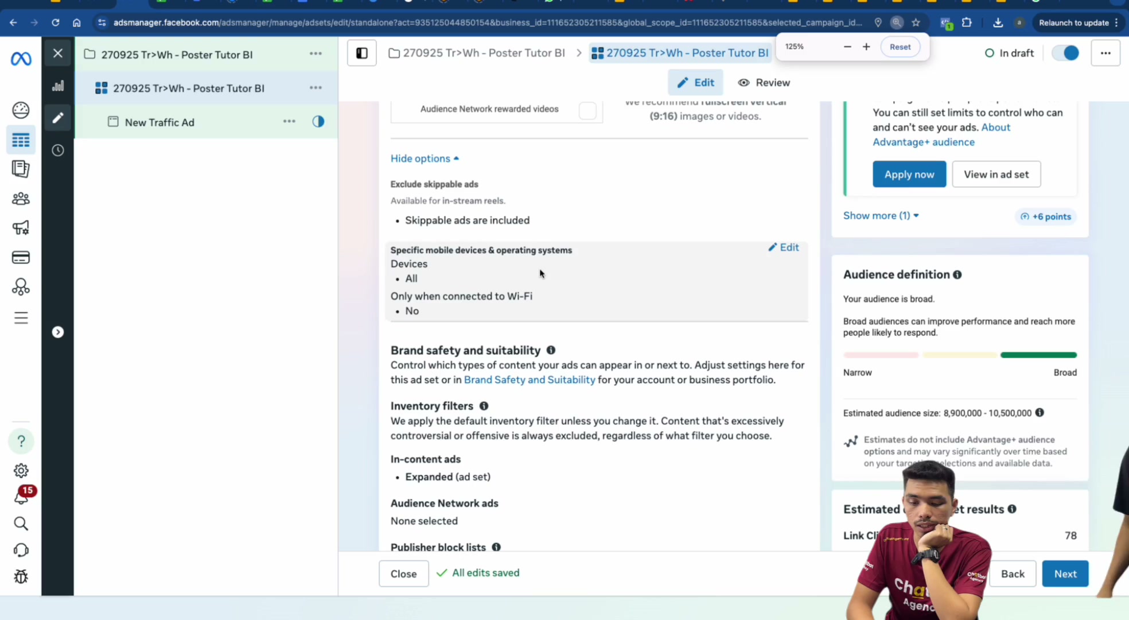
Task: Click the pencil edit icon in dark panel
Action: pyautogui.click(x=58, y=118)
